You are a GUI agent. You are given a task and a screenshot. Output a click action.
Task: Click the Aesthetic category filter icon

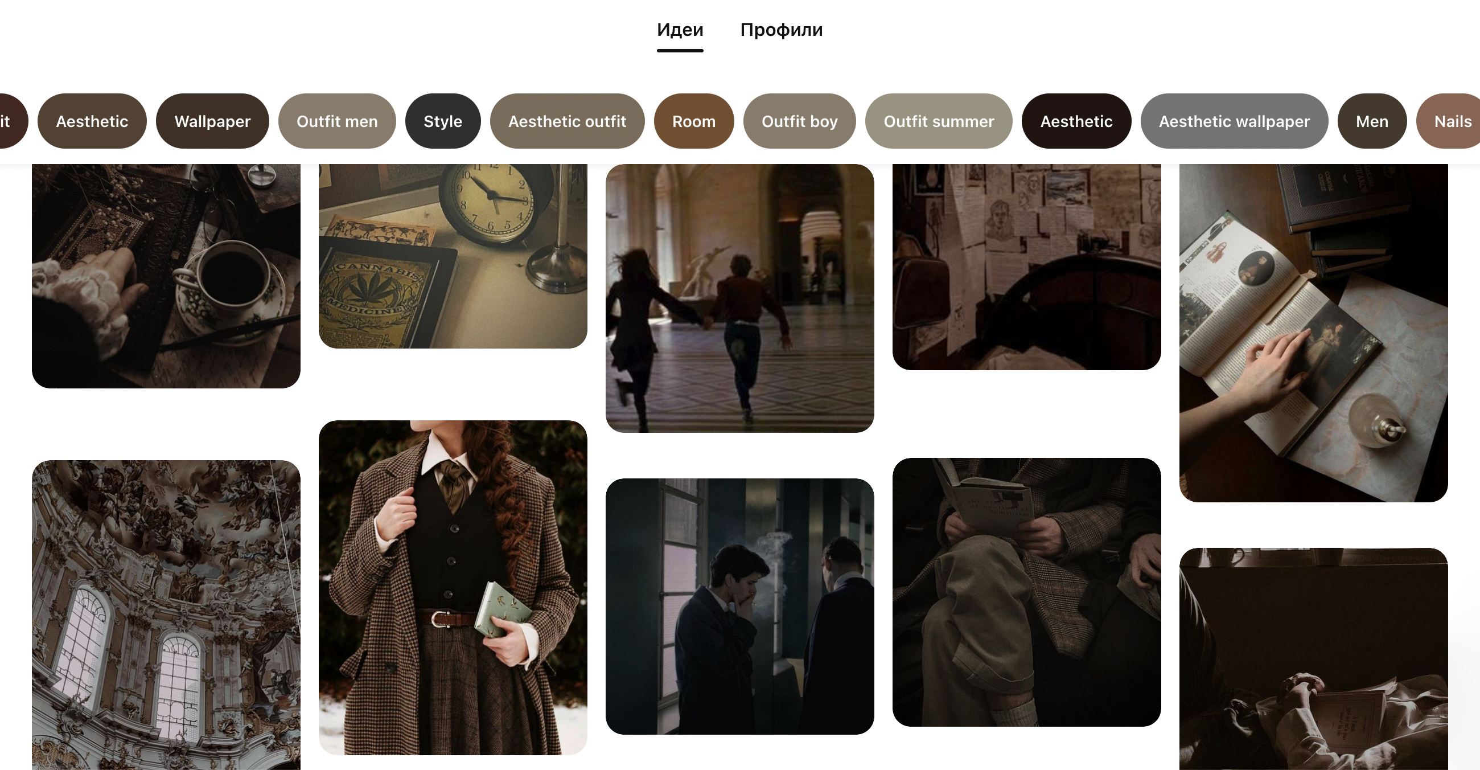93,121
